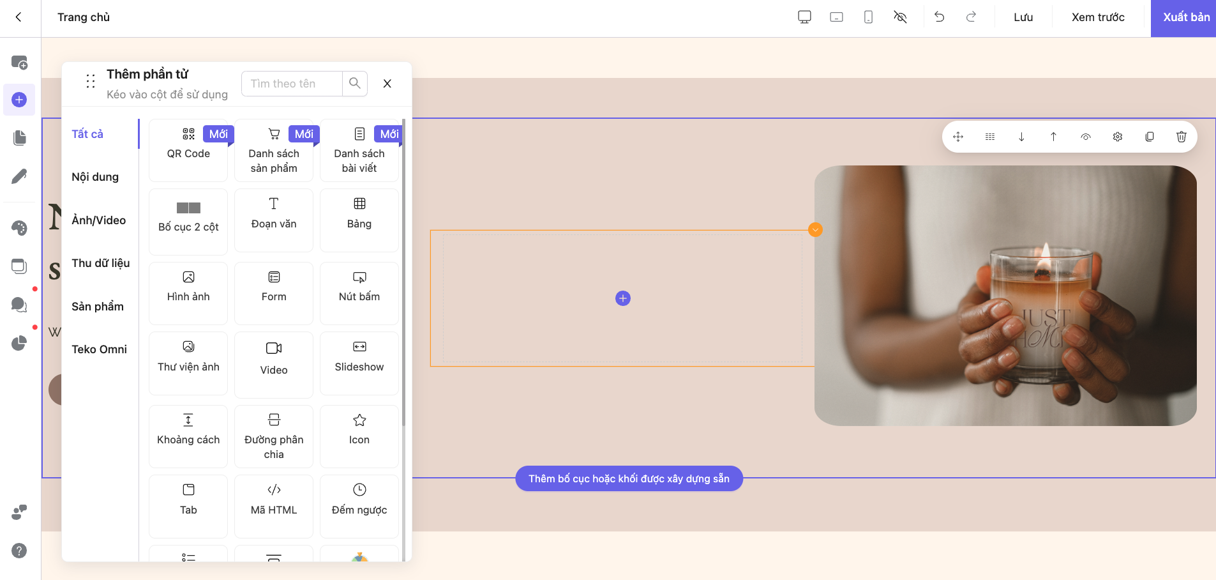This screenshot has width=1216, height=580.
Task: Click the trash icon to delete section
Action: point(1181,137)
